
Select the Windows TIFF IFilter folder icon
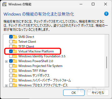[x=15, y=71]
